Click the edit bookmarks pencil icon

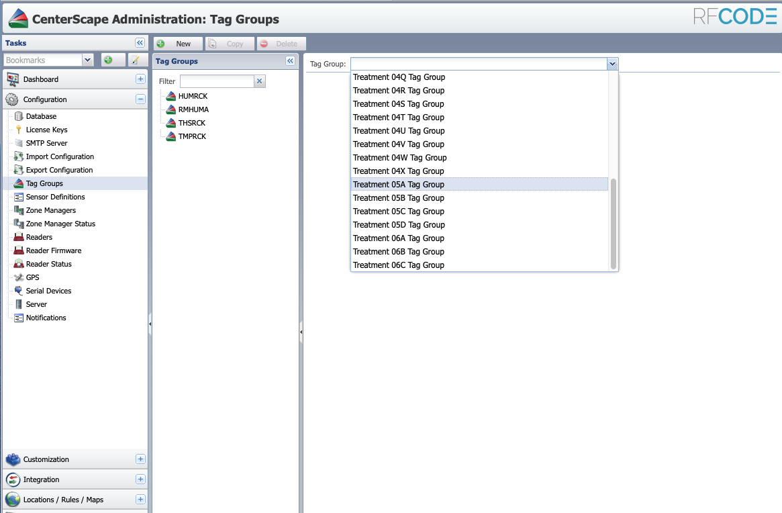pyautogui.click(x=135, y=60)
